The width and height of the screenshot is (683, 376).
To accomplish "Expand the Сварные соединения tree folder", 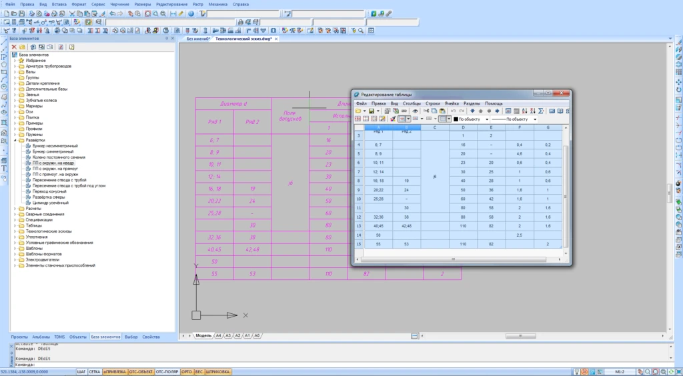I will (15, 213).
